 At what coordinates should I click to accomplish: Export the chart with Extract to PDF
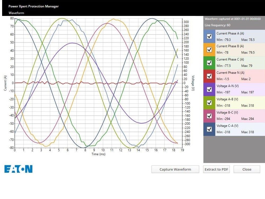click(217, 169)
